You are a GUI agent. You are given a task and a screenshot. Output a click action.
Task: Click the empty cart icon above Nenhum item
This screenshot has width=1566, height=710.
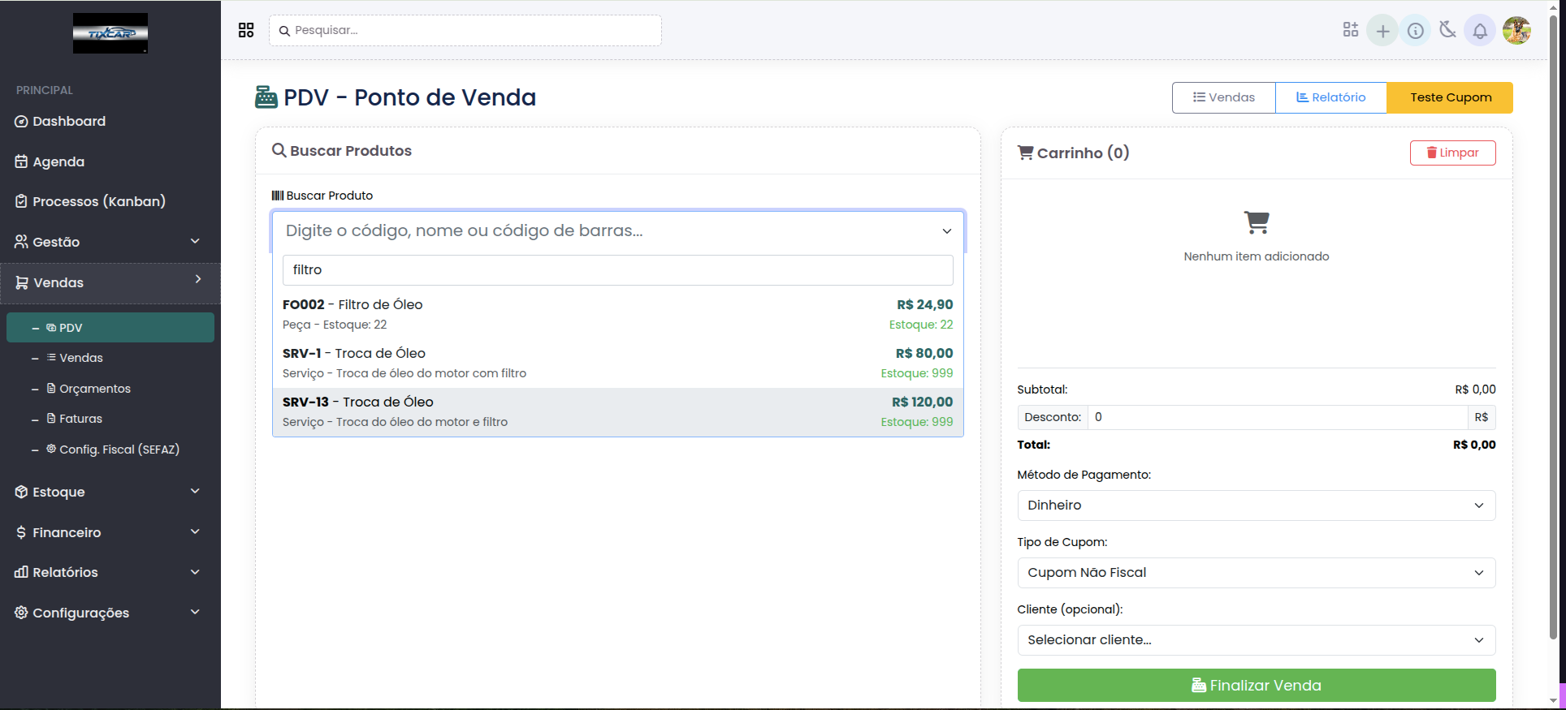(x=1257, y=222)
